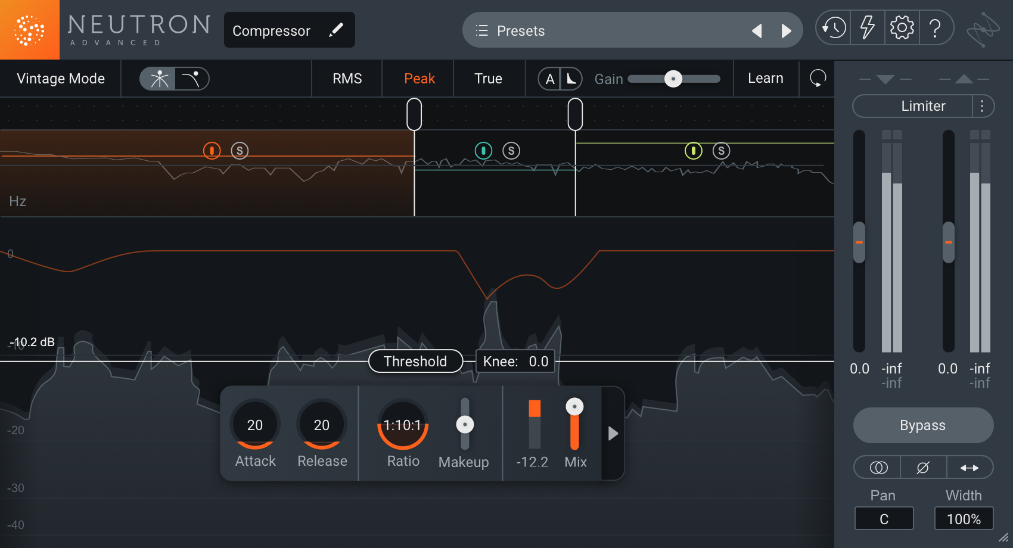Swap channels with the double-arrow icon
Image resolution: width=1013 pixels, height=548 pixels.
(x=970, y=468)
